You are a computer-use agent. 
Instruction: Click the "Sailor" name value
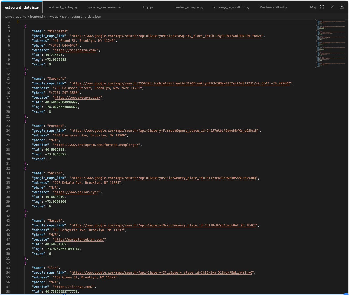click(x=55, y=173)
